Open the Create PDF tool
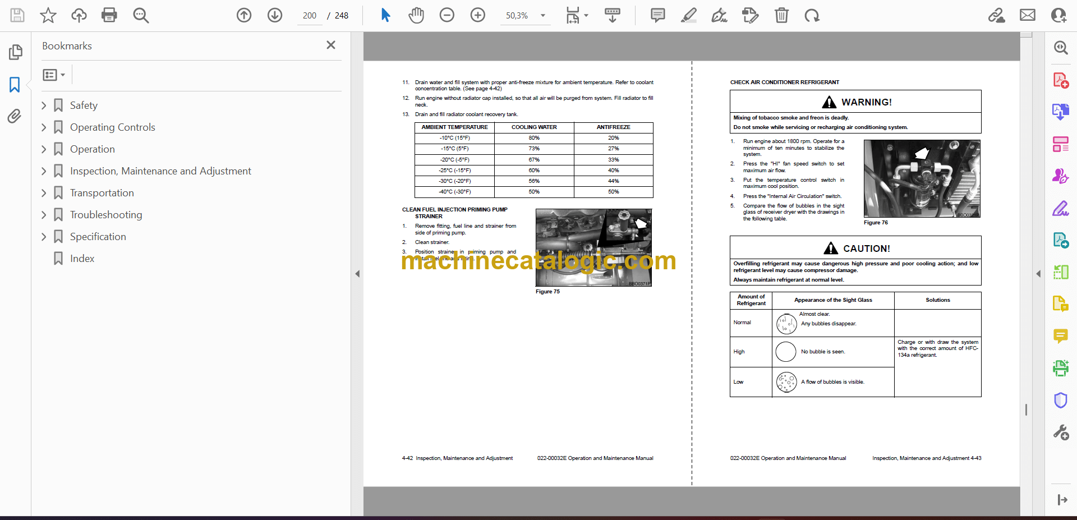Viewport: 1077px width, 520px height. pos(1061,80)
